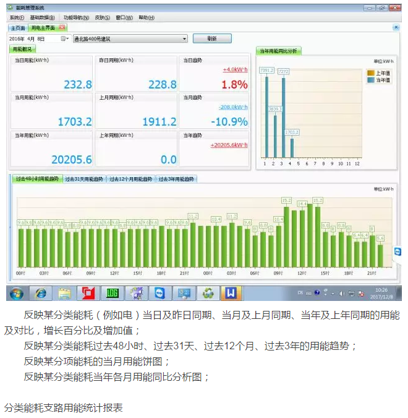Click the network tray icon

pyautogui.click(x=352, y=294)
